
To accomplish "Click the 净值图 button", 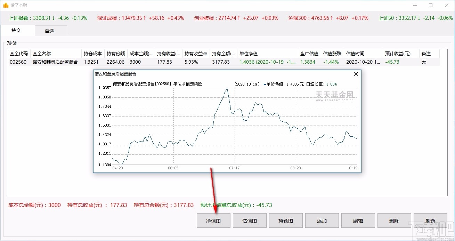I will (213, 220).
